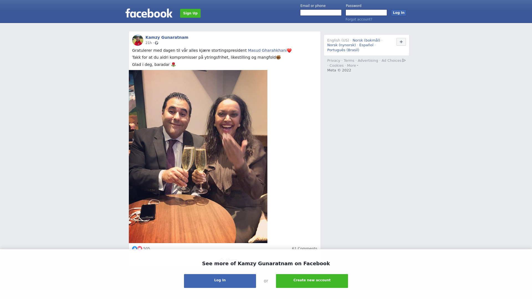Open the Forgot account link
The image size is (532, 299).
tap(359, 19)
